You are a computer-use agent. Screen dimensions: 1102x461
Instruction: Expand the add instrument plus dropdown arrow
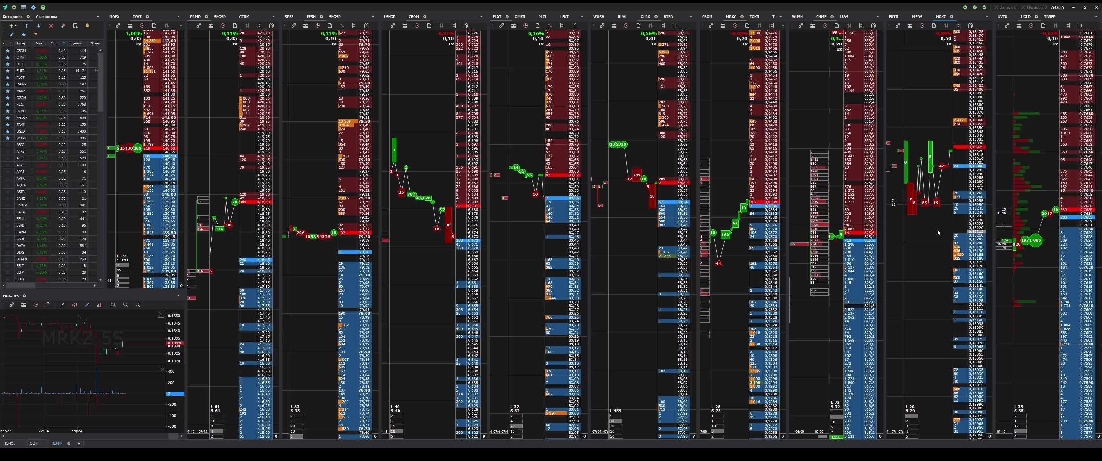[x=16, y=26]
